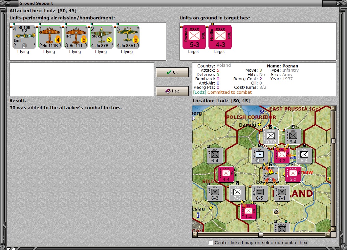Select the Ju 88A1 bomber unit
The height and width of the screenshot is (250, 347).
pyautogui.click(x=128, y=37)
